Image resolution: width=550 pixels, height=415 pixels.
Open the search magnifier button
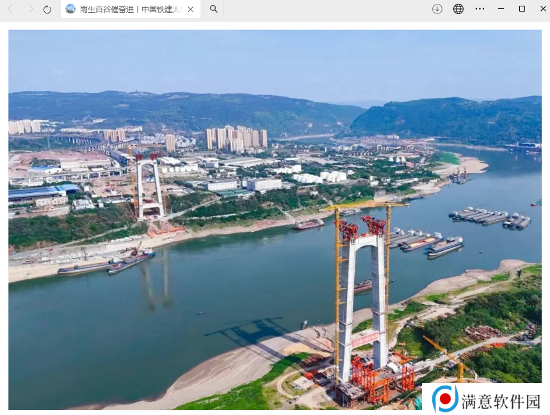coord(214,9)
